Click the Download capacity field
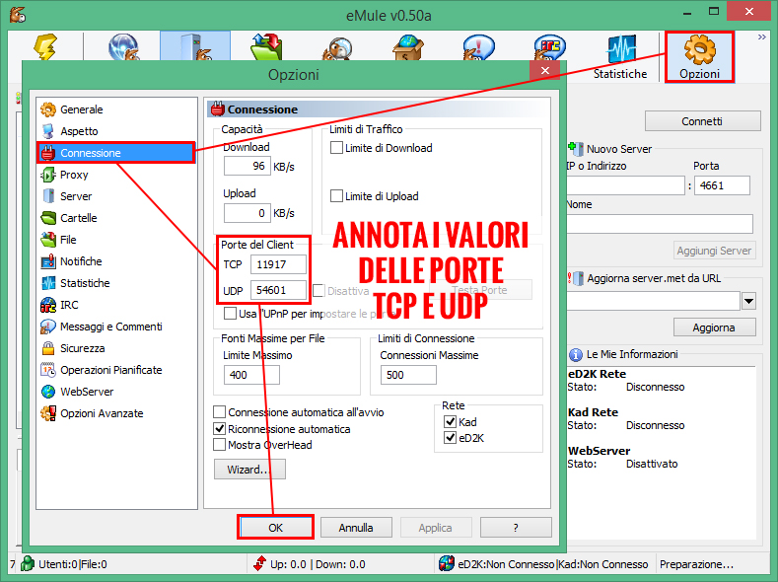The height and width of the screenshot is (582, 778). coord(248,166)
